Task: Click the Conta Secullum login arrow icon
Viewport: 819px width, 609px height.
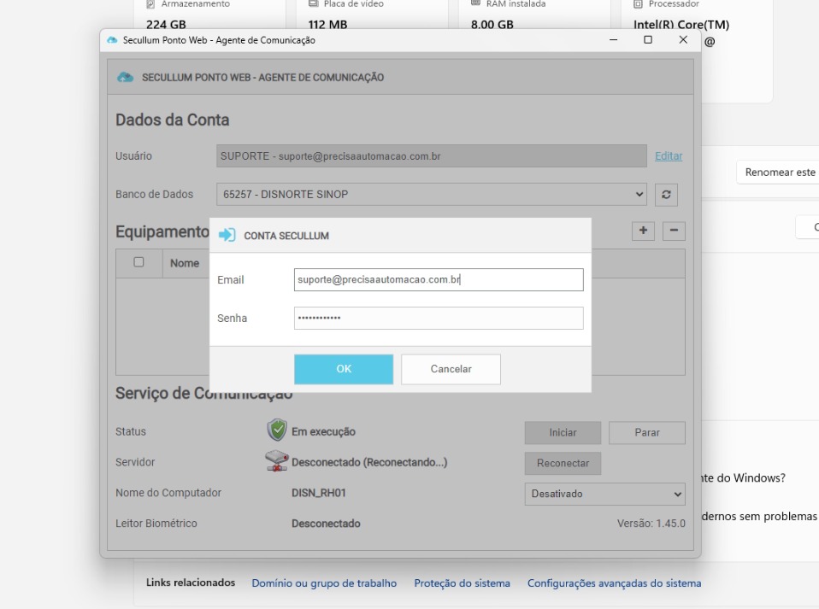Action: click(227, 236)
